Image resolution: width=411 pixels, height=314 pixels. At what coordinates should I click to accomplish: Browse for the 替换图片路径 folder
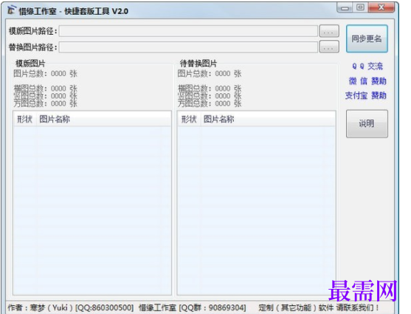(x=329, y=47)
